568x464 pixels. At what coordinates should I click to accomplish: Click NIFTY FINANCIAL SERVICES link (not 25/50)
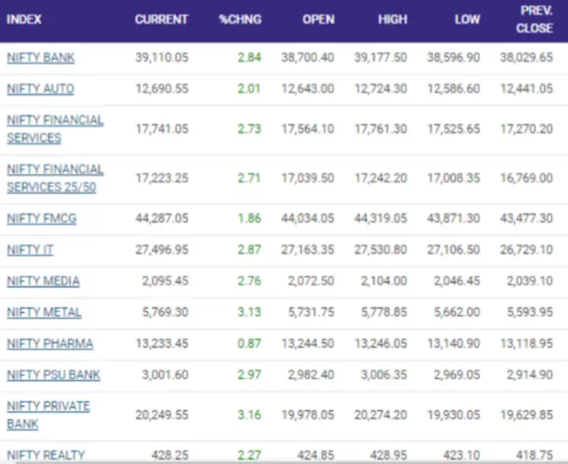[x=55, y=129]
